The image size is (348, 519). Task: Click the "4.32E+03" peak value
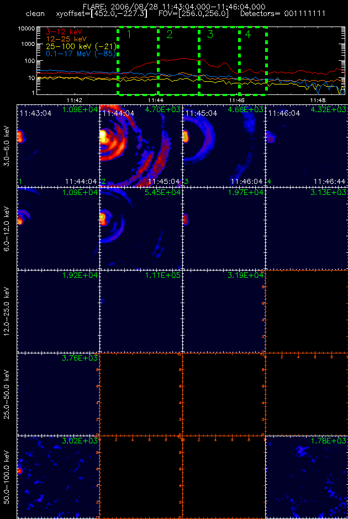tap(329, 109)
